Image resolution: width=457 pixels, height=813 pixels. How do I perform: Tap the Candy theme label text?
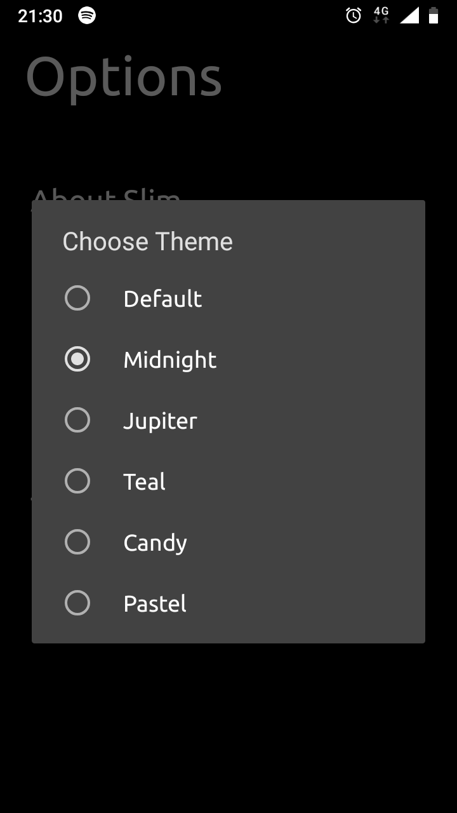[x=155, y=543]
